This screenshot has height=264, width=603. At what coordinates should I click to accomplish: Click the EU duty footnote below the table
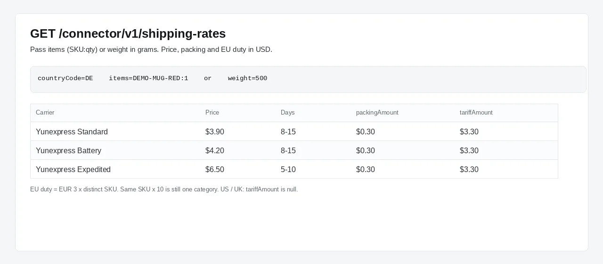click(164, 190)
